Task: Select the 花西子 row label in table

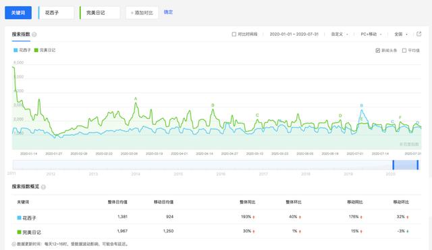Action: [x=29, y=218]
